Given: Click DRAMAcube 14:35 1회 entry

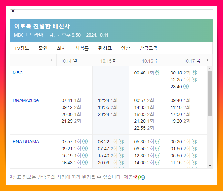Looking at the screenshot, I should click(144, 107).
